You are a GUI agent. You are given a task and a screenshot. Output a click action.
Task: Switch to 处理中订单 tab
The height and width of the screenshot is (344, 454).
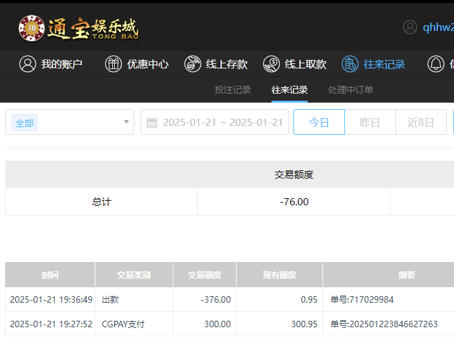point(351,90)
